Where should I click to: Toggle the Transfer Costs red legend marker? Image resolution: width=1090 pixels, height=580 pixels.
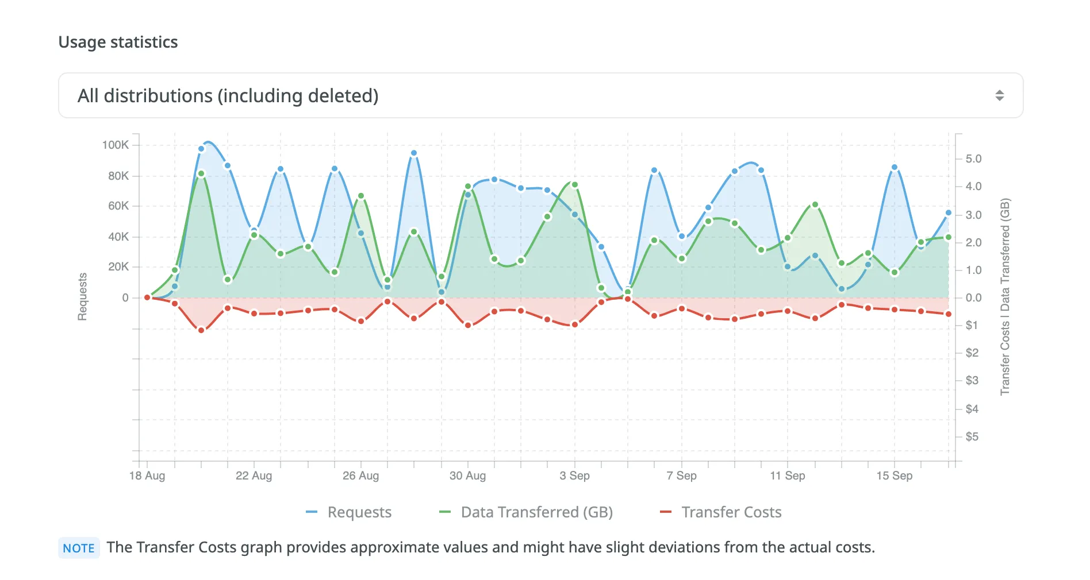click(666, 511)
